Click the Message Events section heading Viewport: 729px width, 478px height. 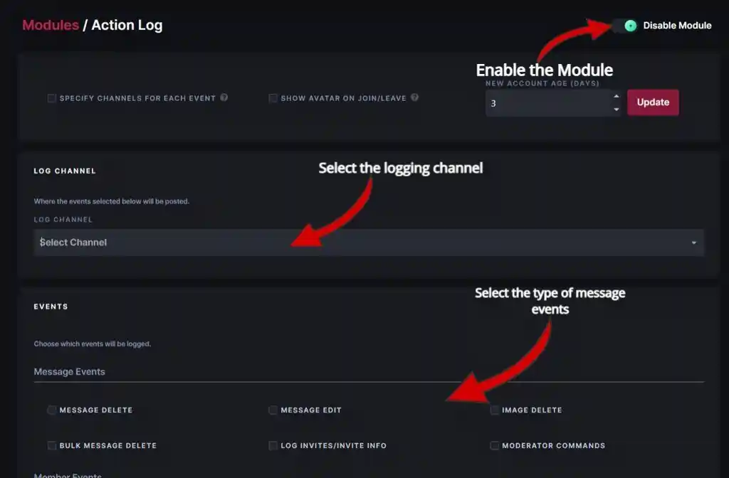70,372
